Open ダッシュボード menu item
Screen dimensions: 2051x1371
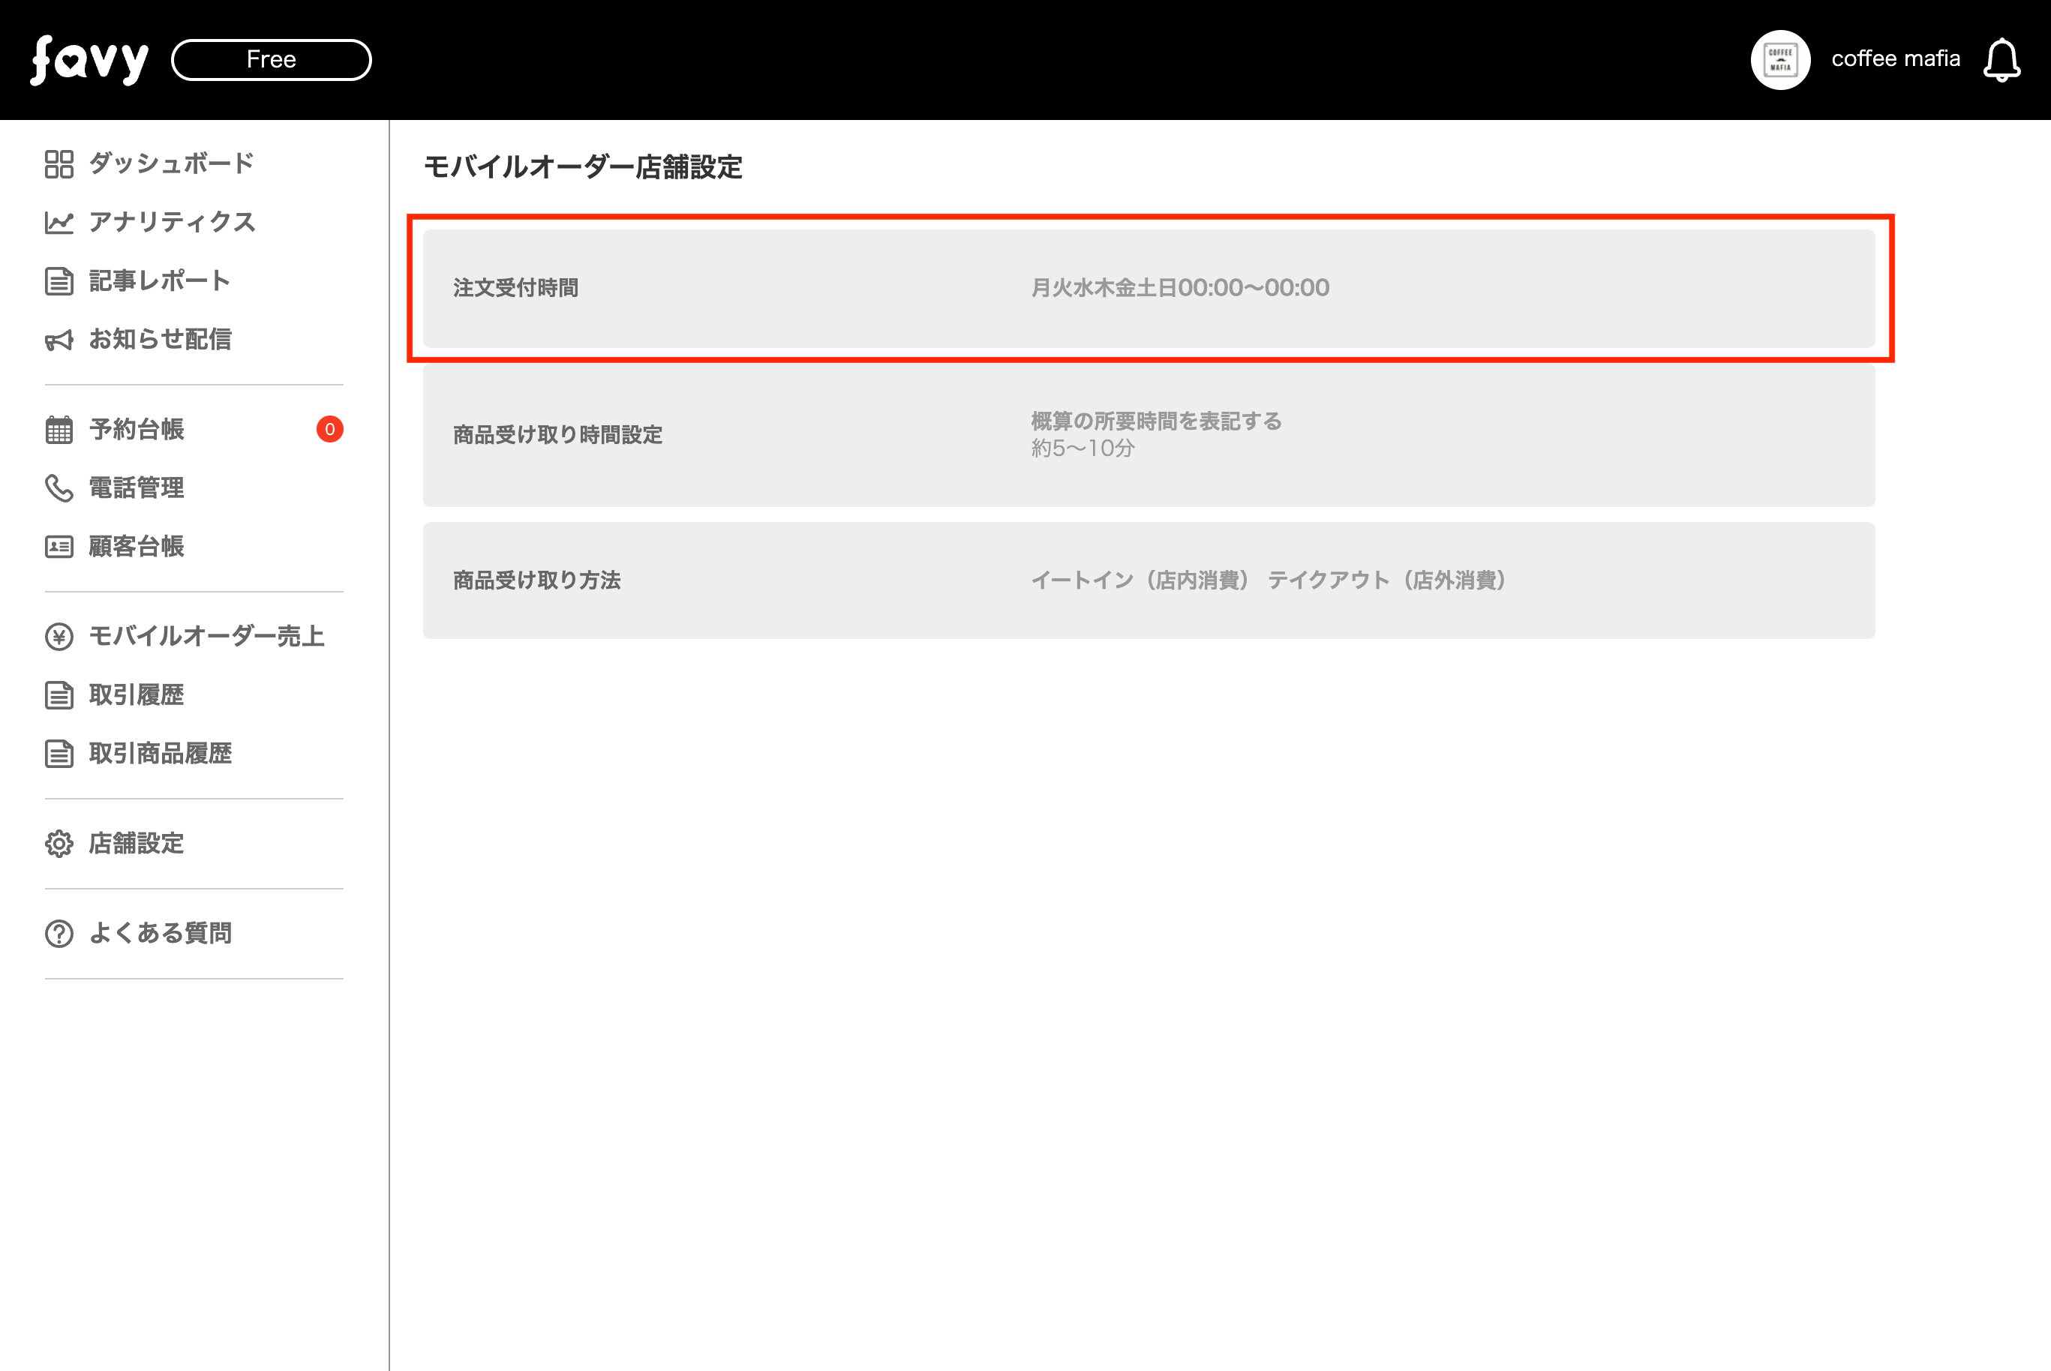(x=172, y=163)
